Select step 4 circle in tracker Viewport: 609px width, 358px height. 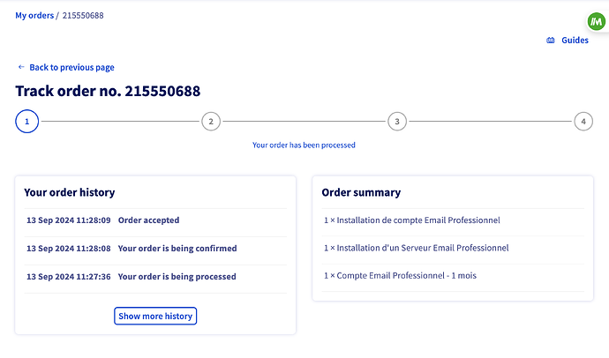coord(583,122)
